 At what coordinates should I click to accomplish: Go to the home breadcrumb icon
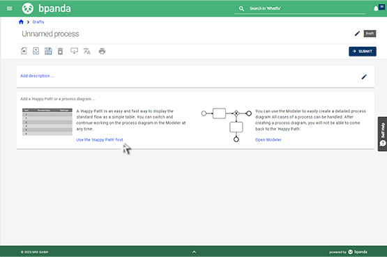coord(21,22)
